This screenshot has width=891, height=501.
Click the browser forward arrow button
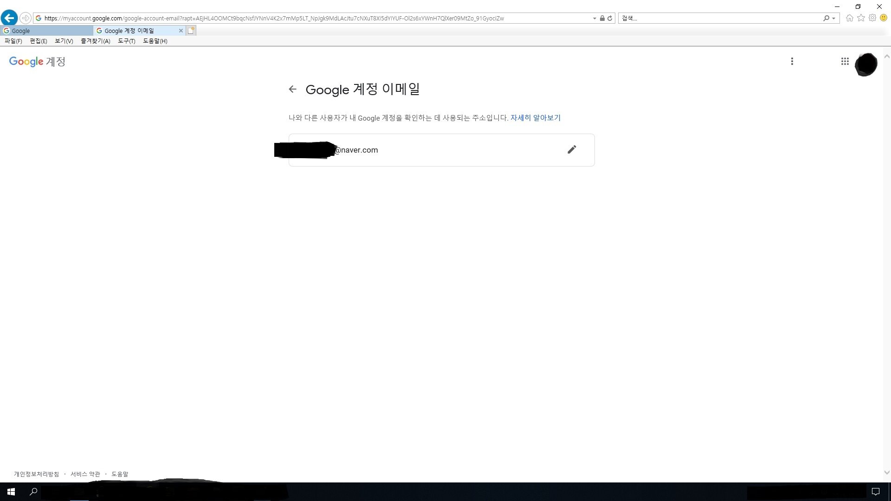coord(26,18)
